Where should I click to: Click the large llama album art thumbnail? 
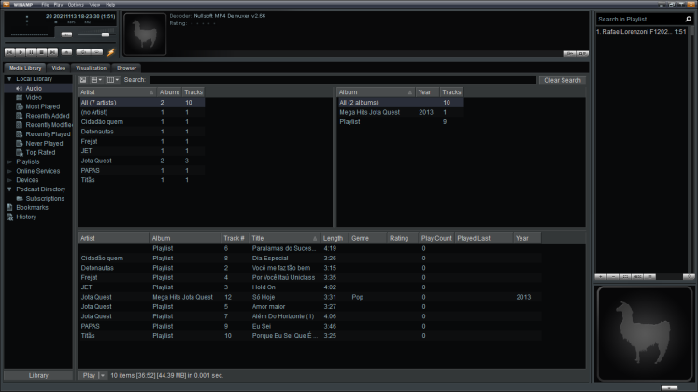coord(644,334)
